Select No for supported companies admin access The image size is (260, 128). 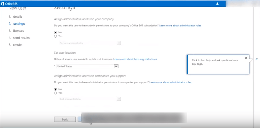pos(56,89)
